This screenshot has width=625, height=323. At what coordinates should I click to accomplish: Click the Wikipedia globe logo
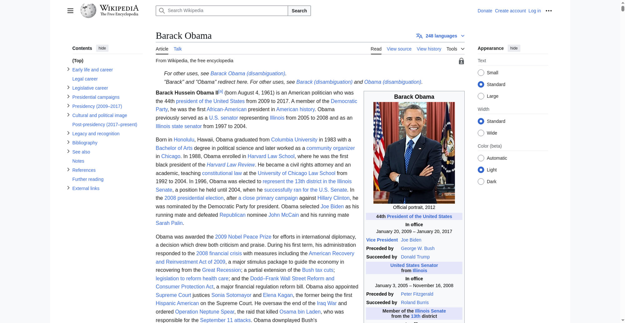(x=88, y=11)
